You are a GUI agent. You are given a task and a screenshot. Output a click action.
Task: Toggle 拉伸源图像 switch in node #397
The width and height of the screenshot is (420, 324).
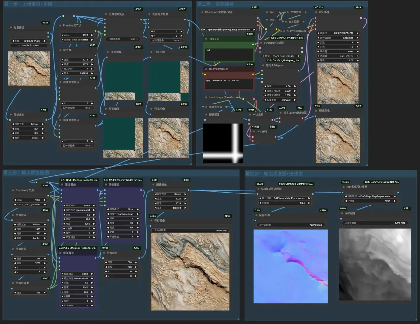167,41
